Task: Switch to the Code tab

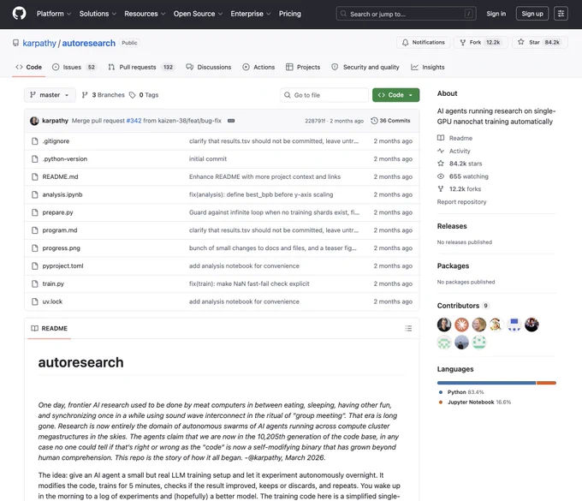Action: pos(28,67)
